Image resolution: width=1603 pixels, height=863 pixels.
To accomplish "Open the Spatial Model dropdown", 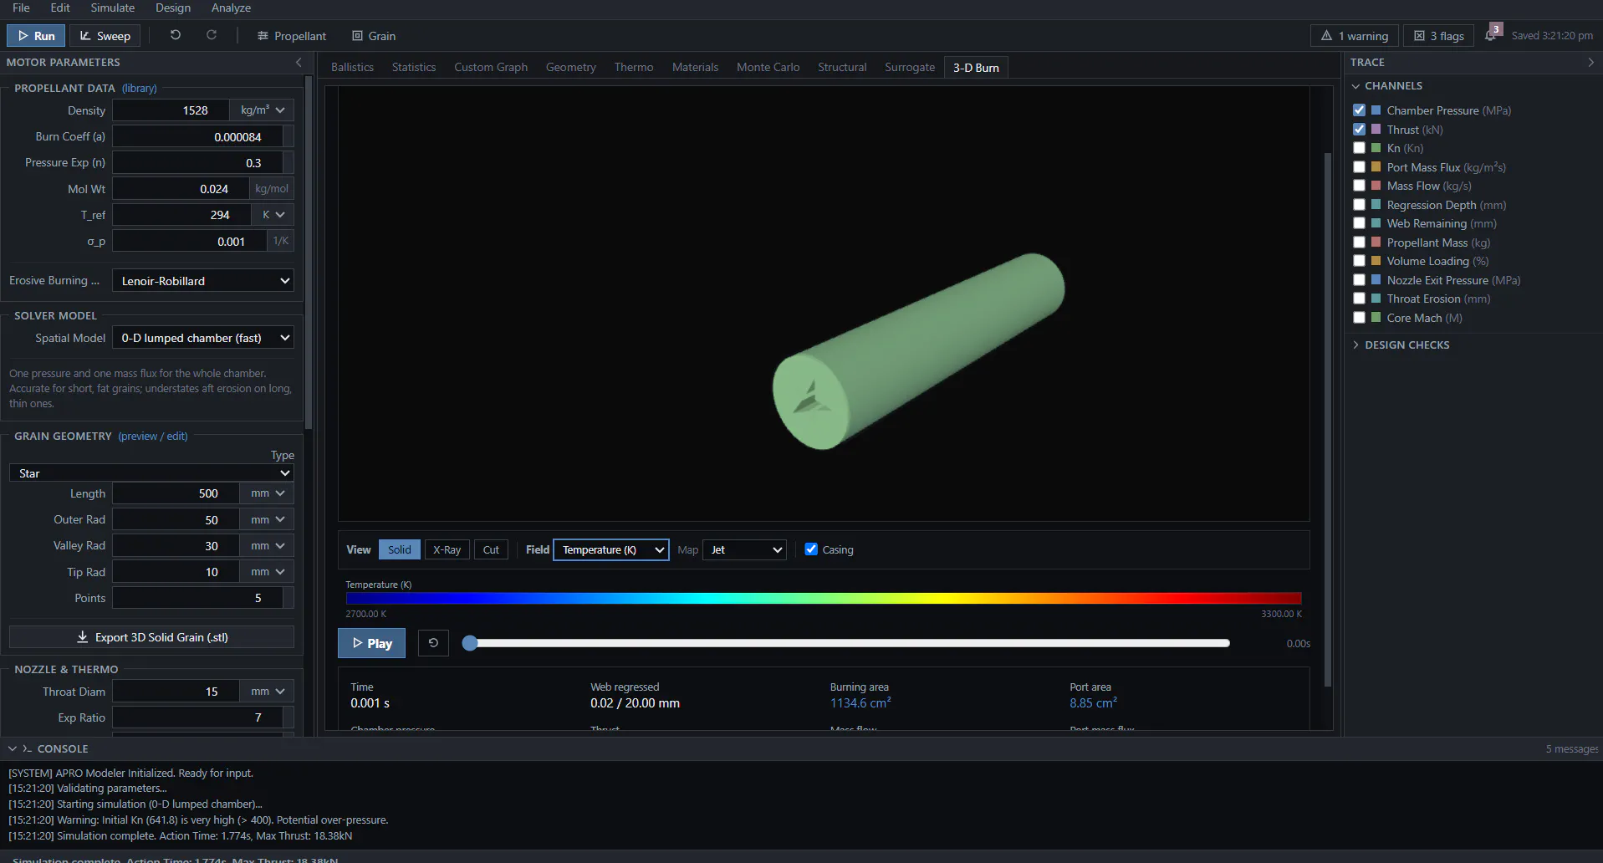I will tap(203, 338).
